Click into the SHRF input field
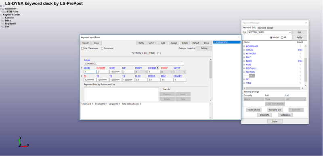This screenshot has width=323, height=156. click(115, 72)
